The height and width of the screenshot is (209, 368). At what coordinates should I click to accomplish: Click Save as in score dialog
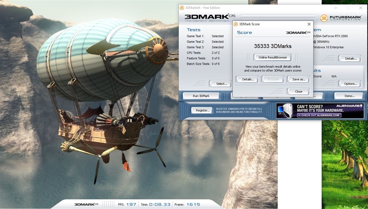(x=299, y=79)
